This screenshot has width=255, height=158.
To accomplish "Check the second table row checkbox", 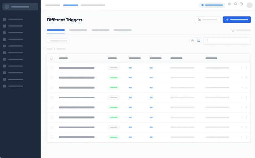I will coord(51,78).
